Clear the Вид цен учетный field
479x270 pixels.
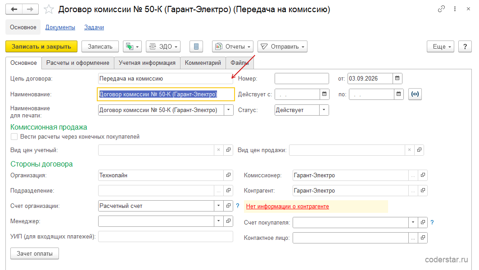(218, 150)
